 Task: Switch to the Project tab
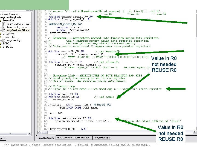click(2, 138)
